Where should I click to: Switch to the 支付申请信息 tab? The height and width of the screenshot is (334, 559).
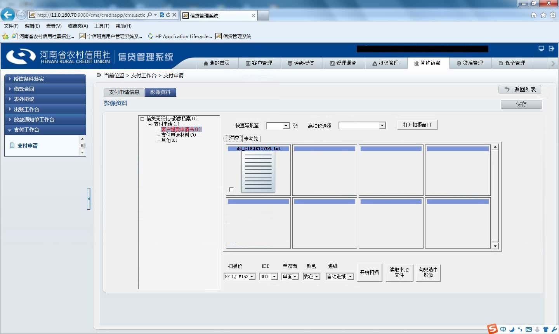click(x=124, y=92)
